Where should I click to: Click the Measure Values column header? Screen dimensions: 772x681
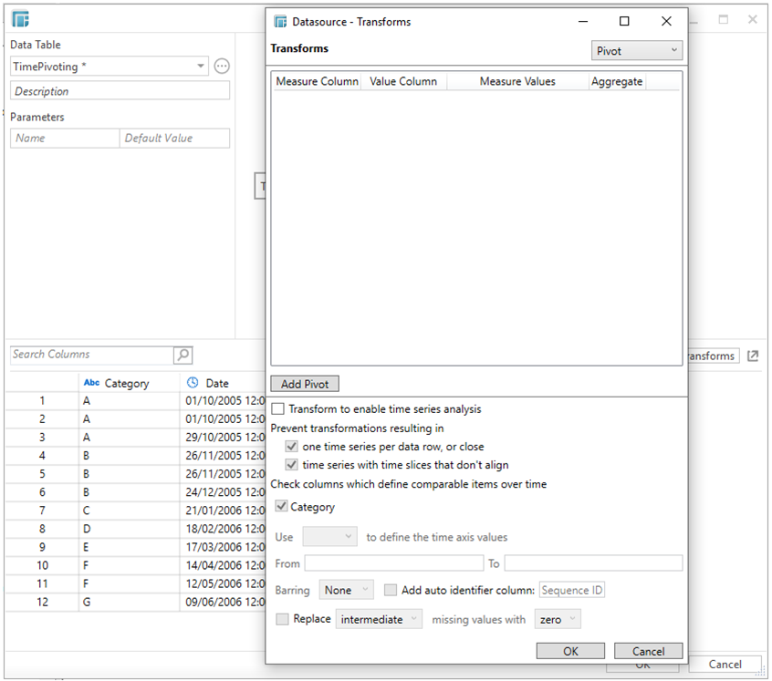click(517, 81)
